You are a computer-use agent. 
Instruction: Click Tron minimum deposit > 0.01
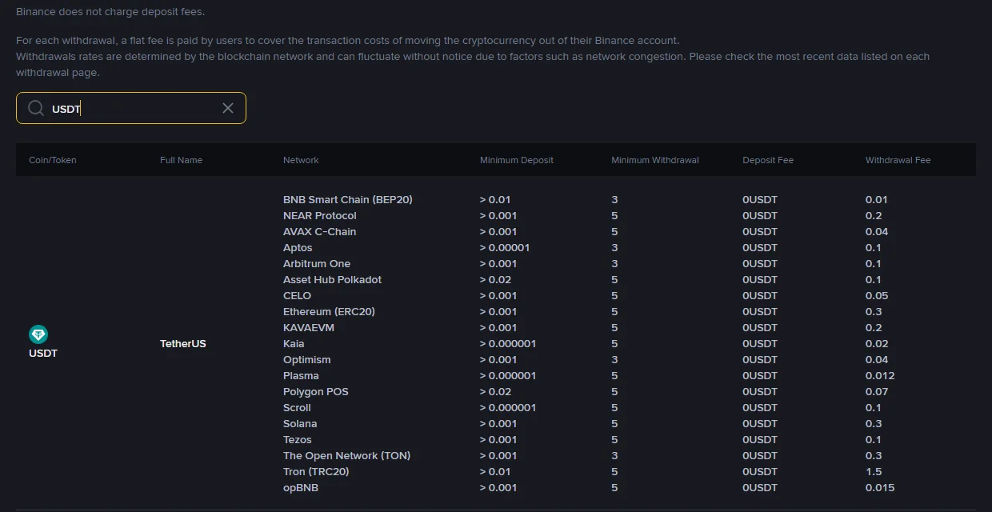coord(495,471)
